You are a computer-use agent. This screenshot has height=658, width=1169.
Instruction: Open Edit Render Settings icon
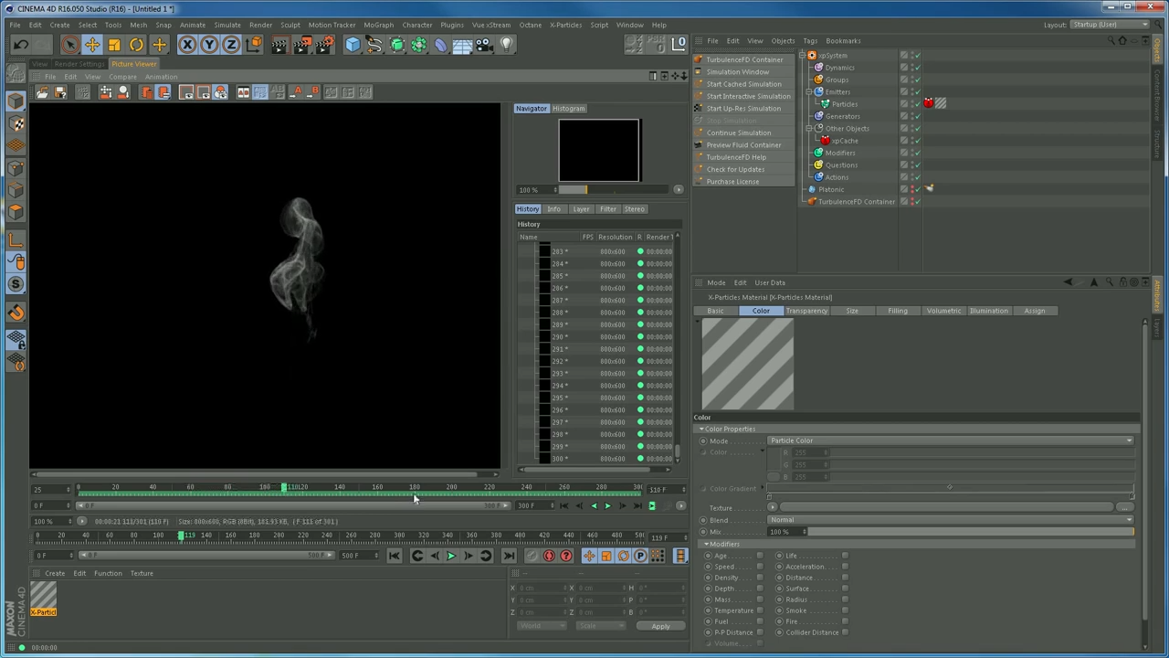325,45
